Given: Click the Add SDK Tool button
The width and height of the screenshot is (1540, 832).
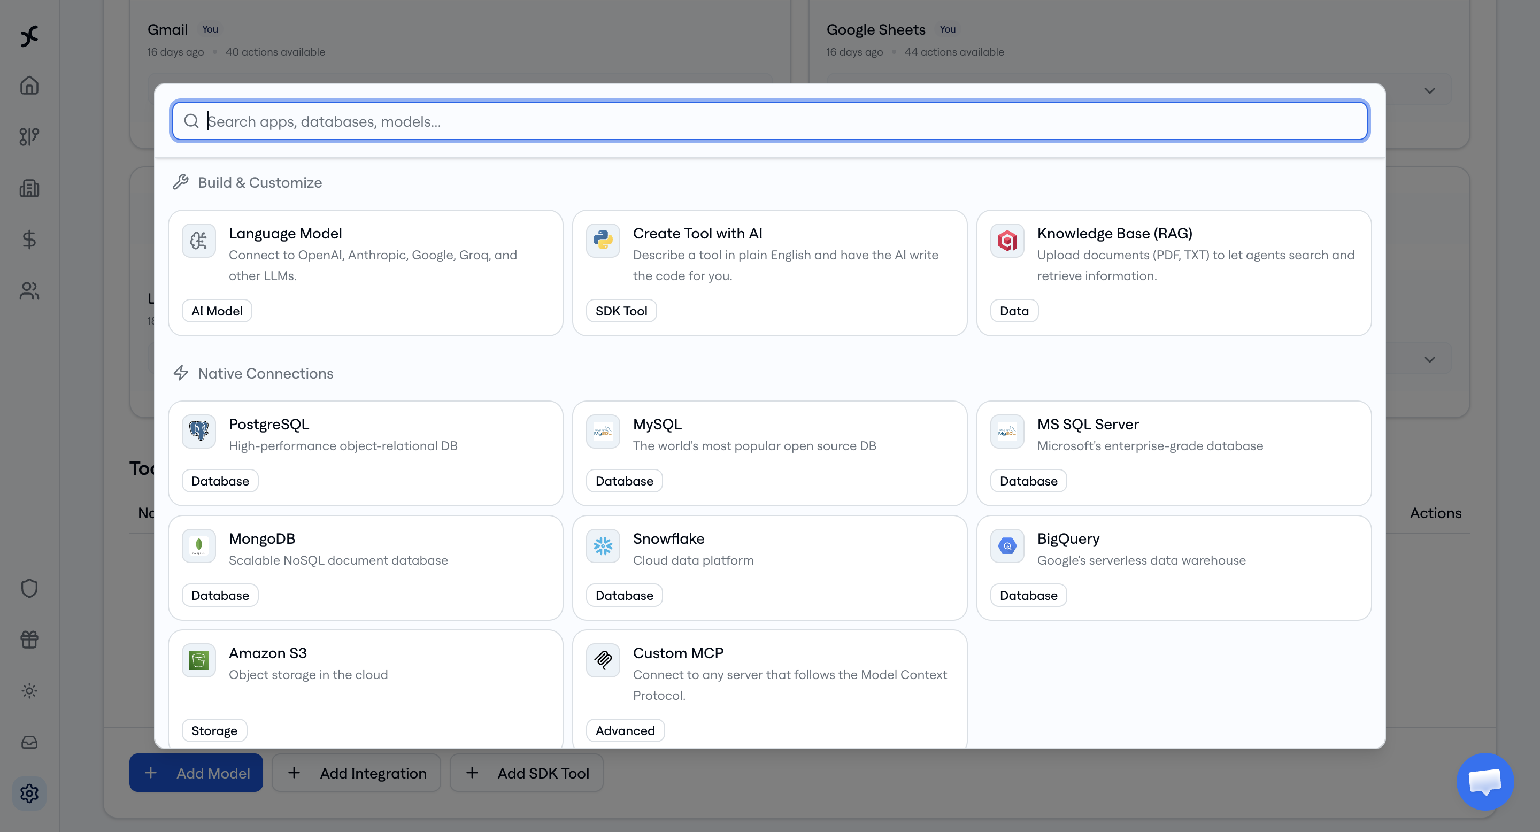Looking at the screenshot, I should (x=527, y=773).
